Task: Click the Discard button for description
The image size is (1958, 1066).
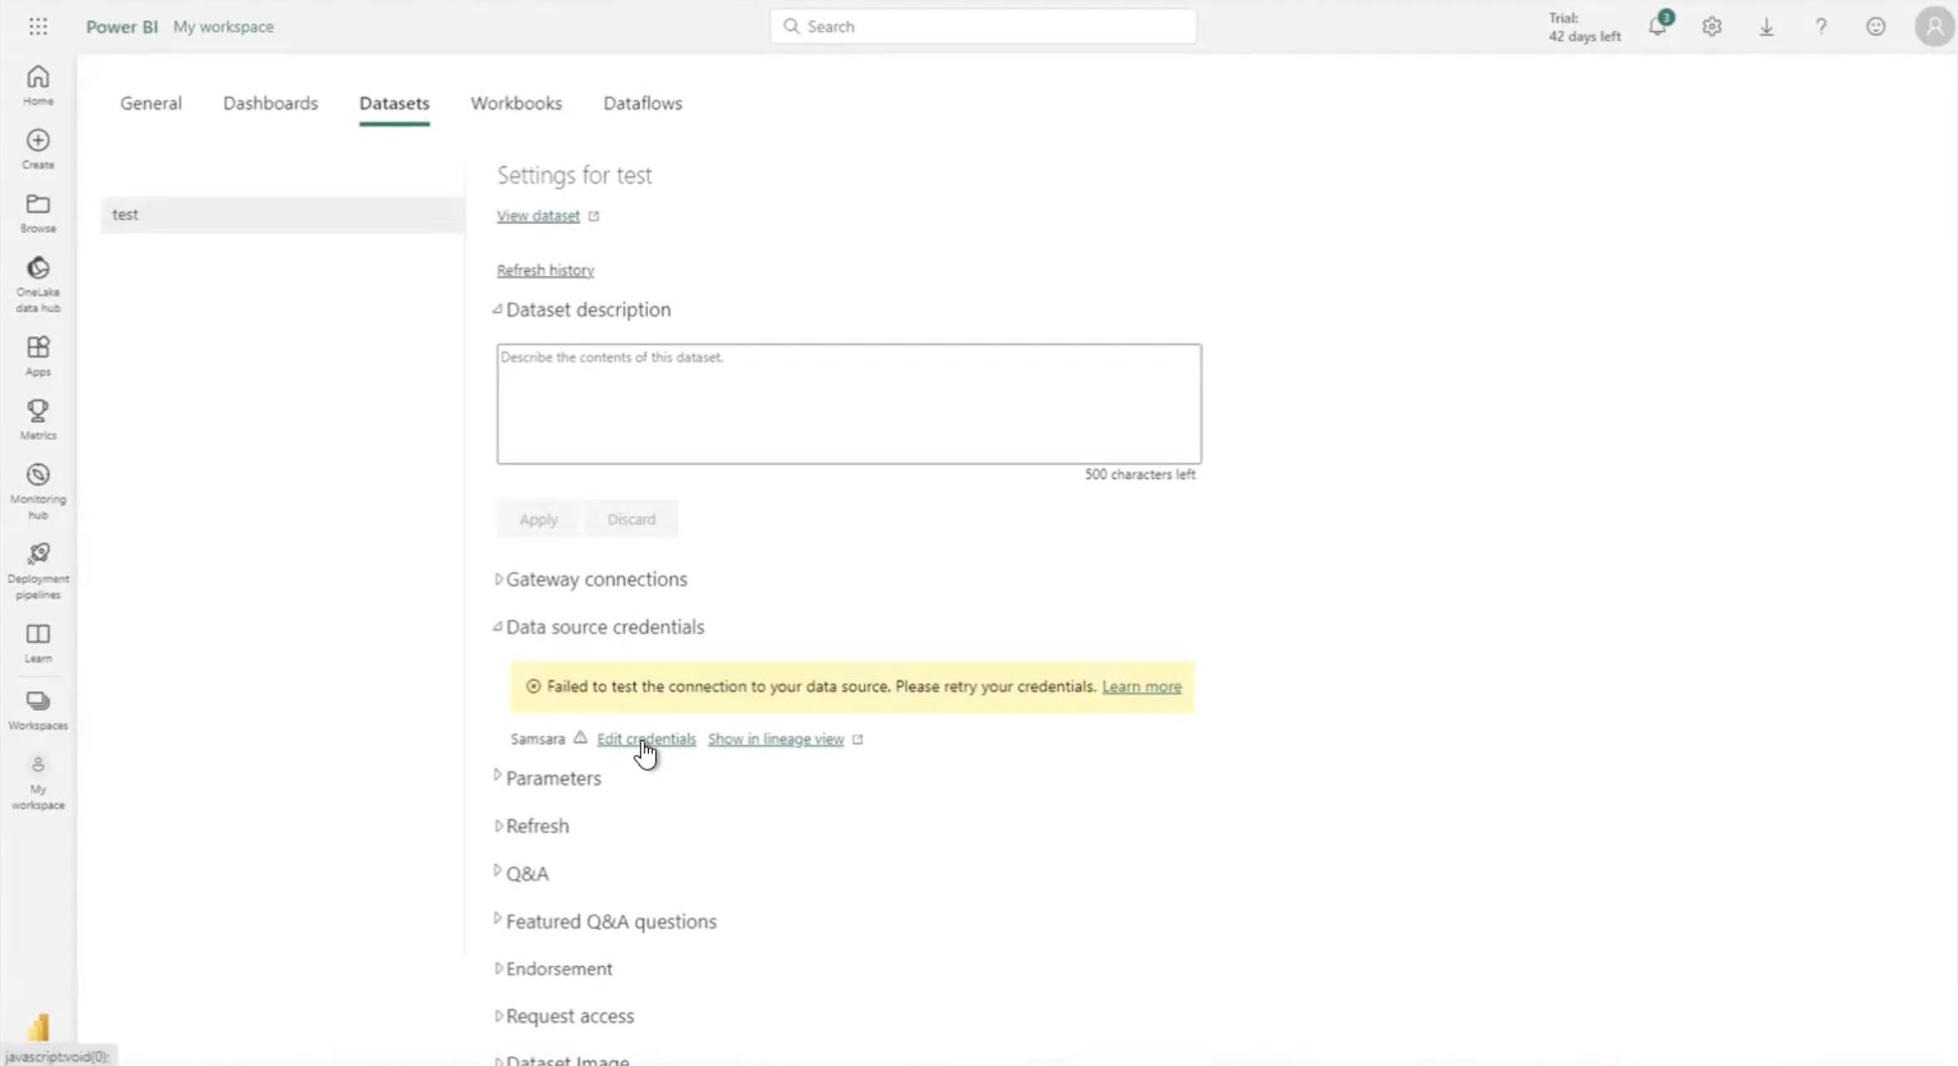Action: tap(631, 517)
